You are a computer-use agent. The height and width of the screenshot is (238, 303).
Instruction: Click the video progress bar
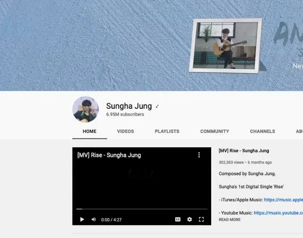142,209
